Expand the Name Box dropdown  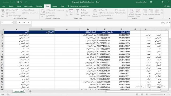pyautogui.click(x=12, y=23)
